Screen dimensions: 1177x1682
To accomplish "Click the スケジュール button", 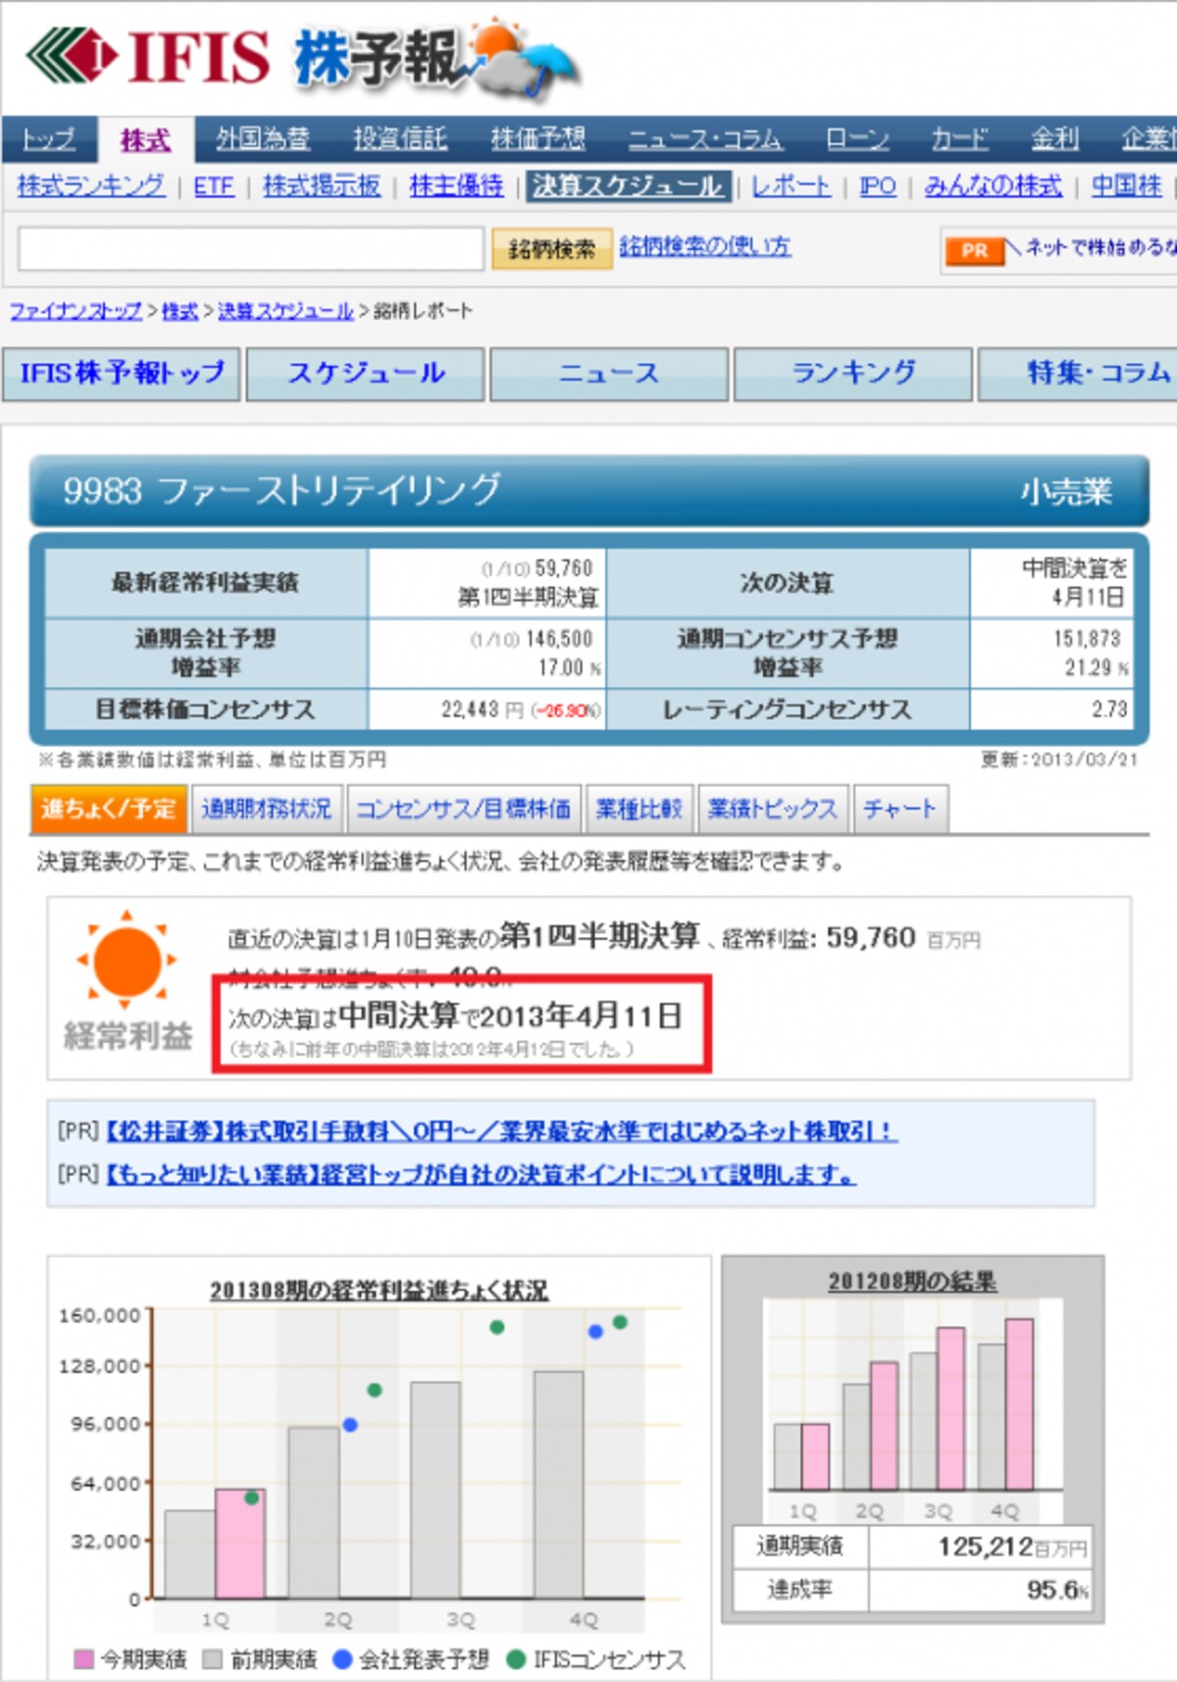I will (x=365, y=374).
